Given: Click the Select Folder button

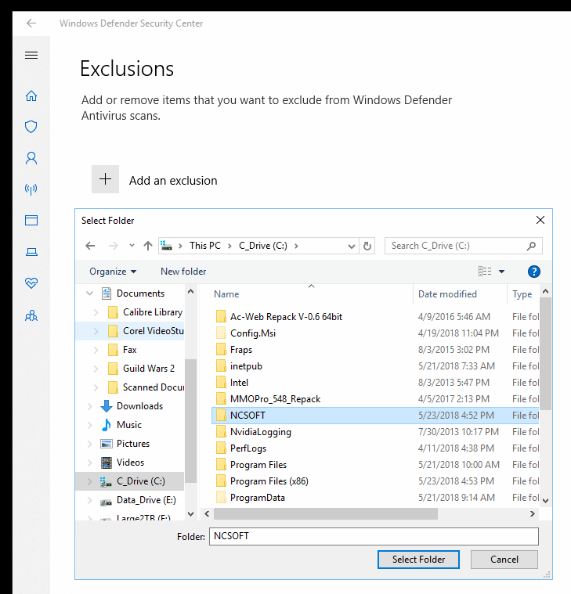Looking at the screenshot, I should (418, 560).
